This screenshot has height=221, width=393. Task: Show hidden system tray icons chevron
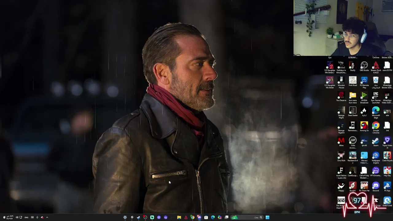pyautogui.click(x=47, y=217)
